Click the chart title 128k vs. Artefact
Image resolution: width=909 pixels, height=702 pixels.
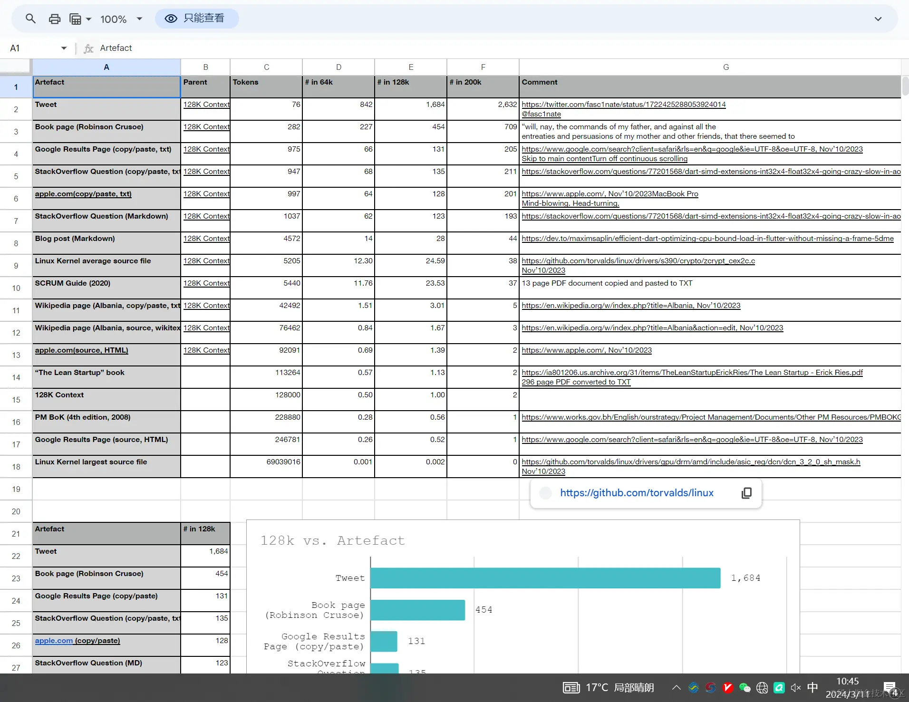[333, 540]
